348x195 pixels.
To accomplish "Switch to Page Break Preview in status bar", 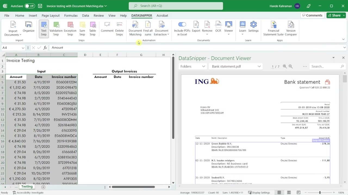I will coord(299,193).
